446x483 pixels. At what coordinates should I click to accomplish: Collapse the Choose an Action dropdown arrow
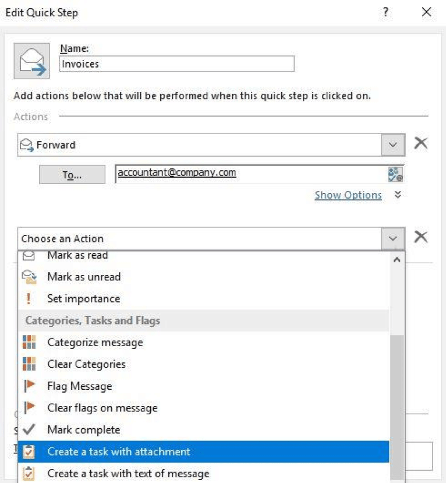click(x=392, y=238)
